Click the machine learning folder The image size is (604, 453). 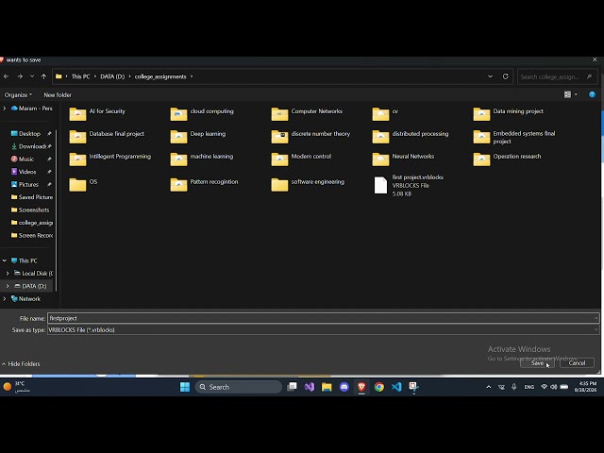point(201,159)
